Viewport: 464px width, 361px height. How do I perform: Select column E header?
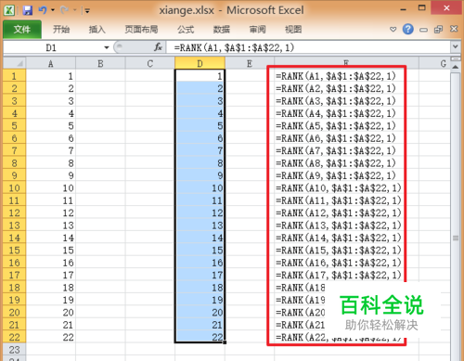click(250, 64)
